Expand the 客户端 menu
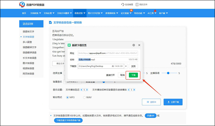The width and height of the screenshot is (215, 126). click(x=163, y=13)
